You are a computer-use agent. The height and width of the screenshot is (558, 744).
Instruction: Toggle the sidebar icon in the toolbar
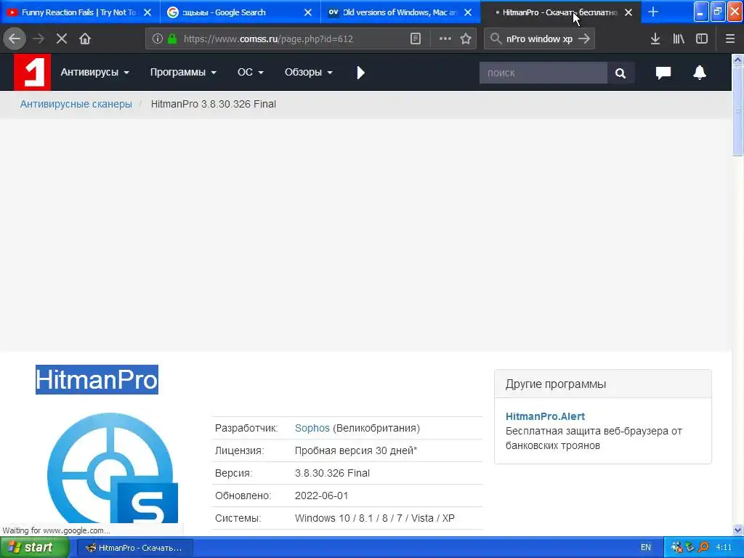click(x=702, y=39)
